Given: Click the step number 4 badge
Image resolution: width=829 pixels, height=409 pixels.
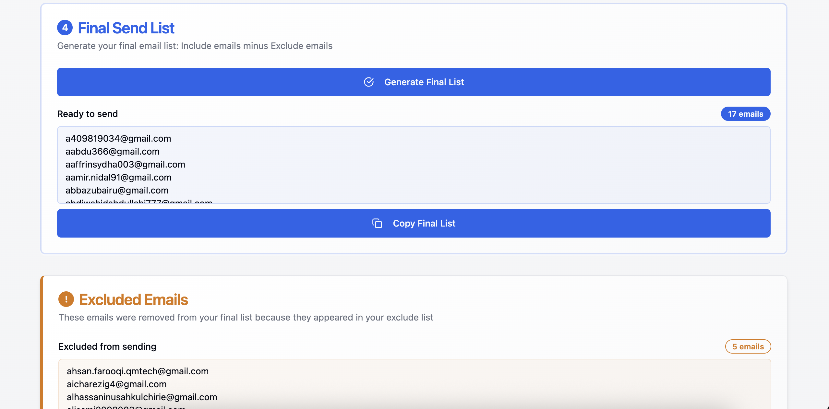Looking at the screenshot, I should click(65, 28).
